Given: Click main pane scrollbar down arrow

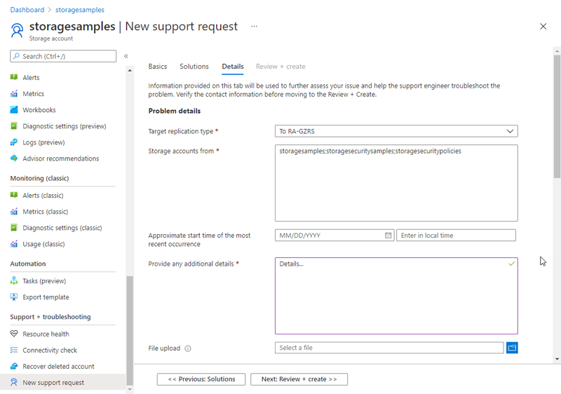Looking at the screenshot, I should 557,359.
